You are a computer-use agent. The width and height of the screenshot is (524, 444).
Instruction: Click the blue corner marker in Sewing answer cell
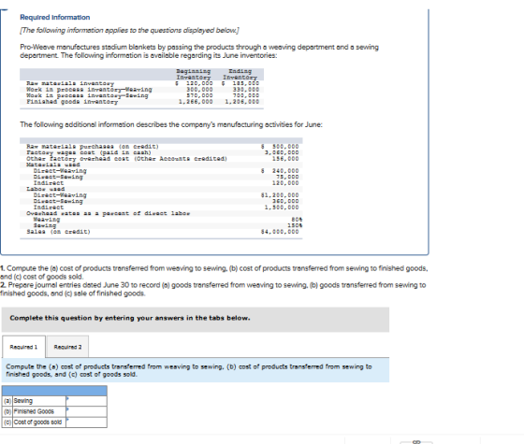(x=67, y=397)
